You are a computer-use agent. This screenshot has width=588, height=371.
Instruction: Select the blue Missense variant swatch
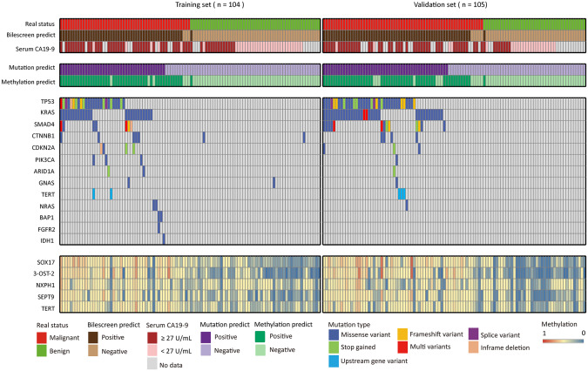pyautogui.click(x=332, y=334)
